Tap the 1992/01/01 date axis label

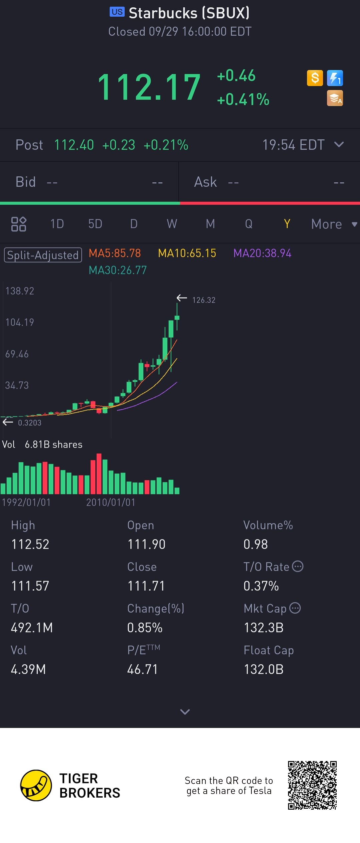(26, 502)
